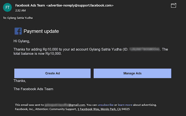Click the 2:32 AM timestamp
186x116 pixels.
point(20,10)
